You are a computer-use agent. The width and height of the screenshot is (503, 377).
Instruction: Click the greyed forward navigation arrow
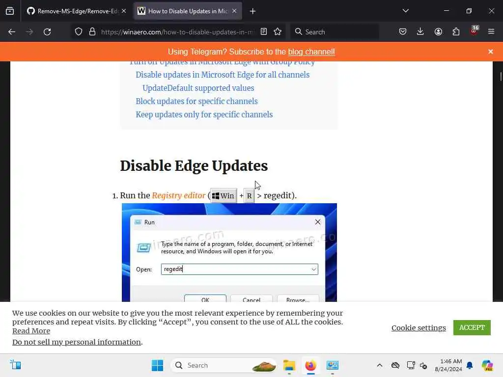coord(29,32)
